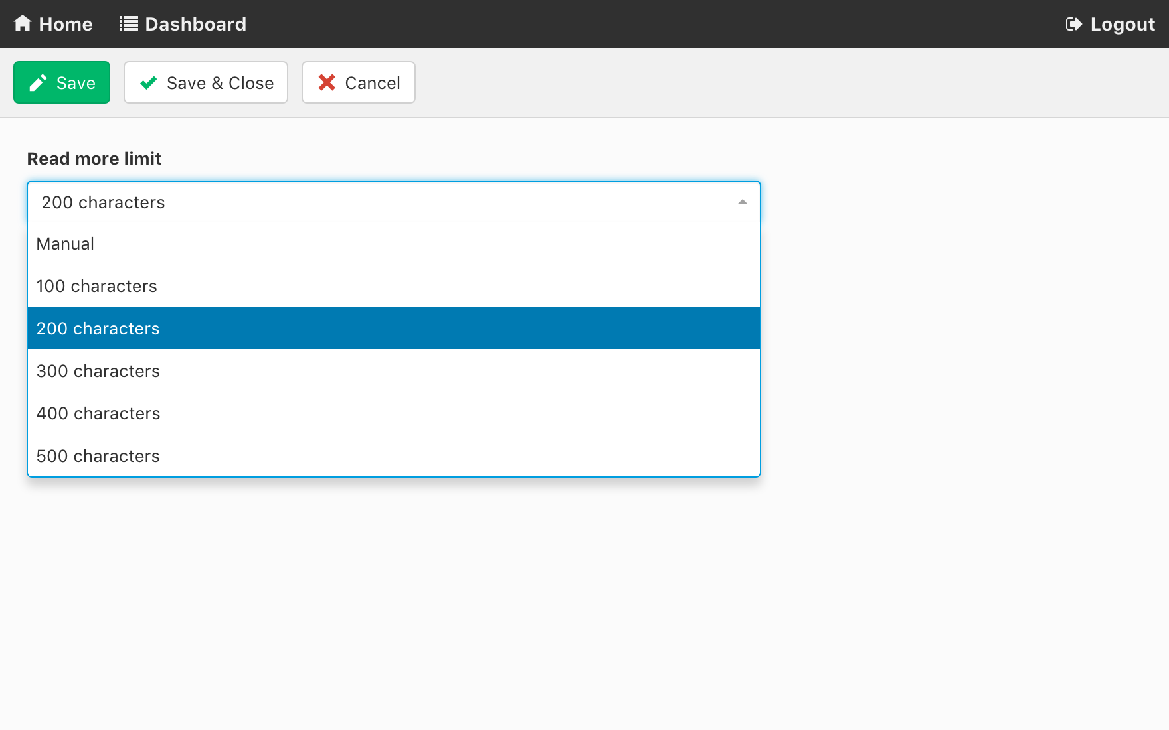Click the Read more limit select box
The height and width of the screenshot is (730, 1169).
pos(385,202)
